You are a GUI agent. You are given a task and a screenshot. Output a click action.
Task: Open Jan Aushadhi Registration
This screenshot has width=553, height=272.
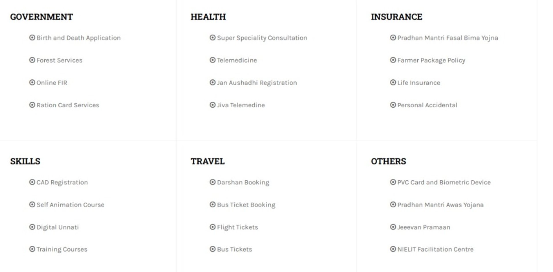coord(257,83)
